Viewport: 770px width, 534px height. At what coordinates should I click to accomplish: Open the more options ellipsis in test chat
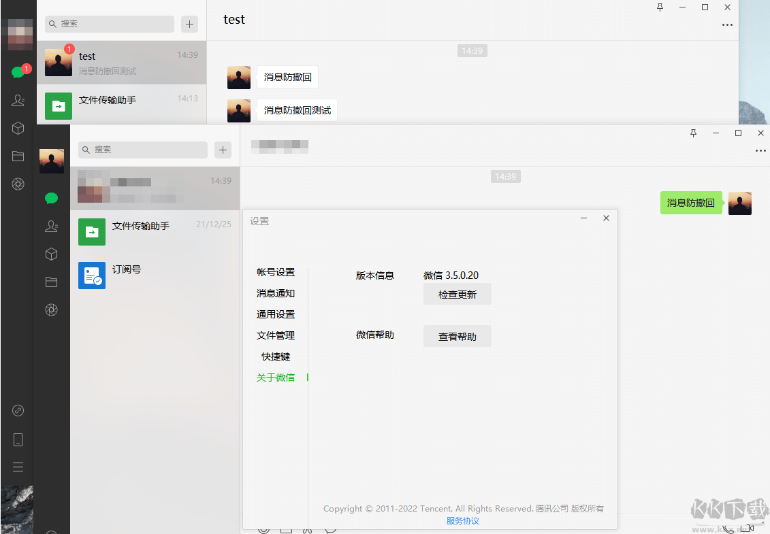coord(726,24)
